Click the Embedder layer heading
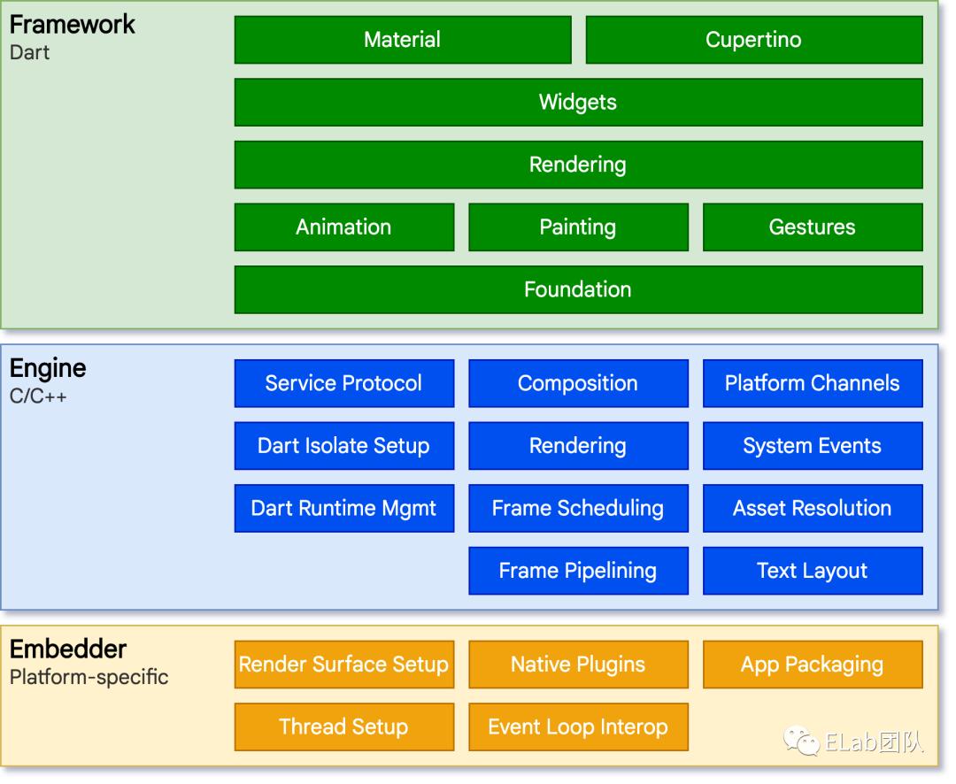956x784 pixels. click(x=68, y=649)
